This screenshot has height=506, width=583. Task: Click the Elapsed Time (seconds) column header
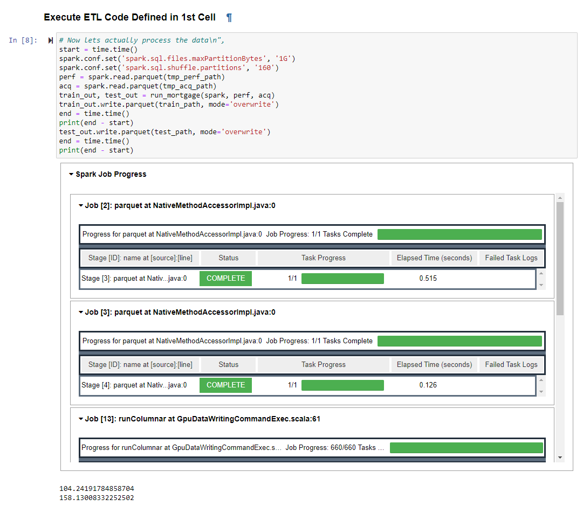tap(434, 258)
